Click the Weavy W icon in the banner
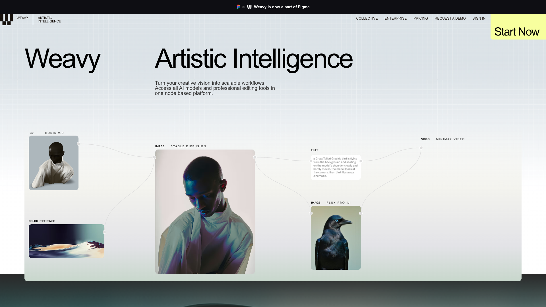The width and height of the screenshot is (546, 307). click(x=249, y=7)
